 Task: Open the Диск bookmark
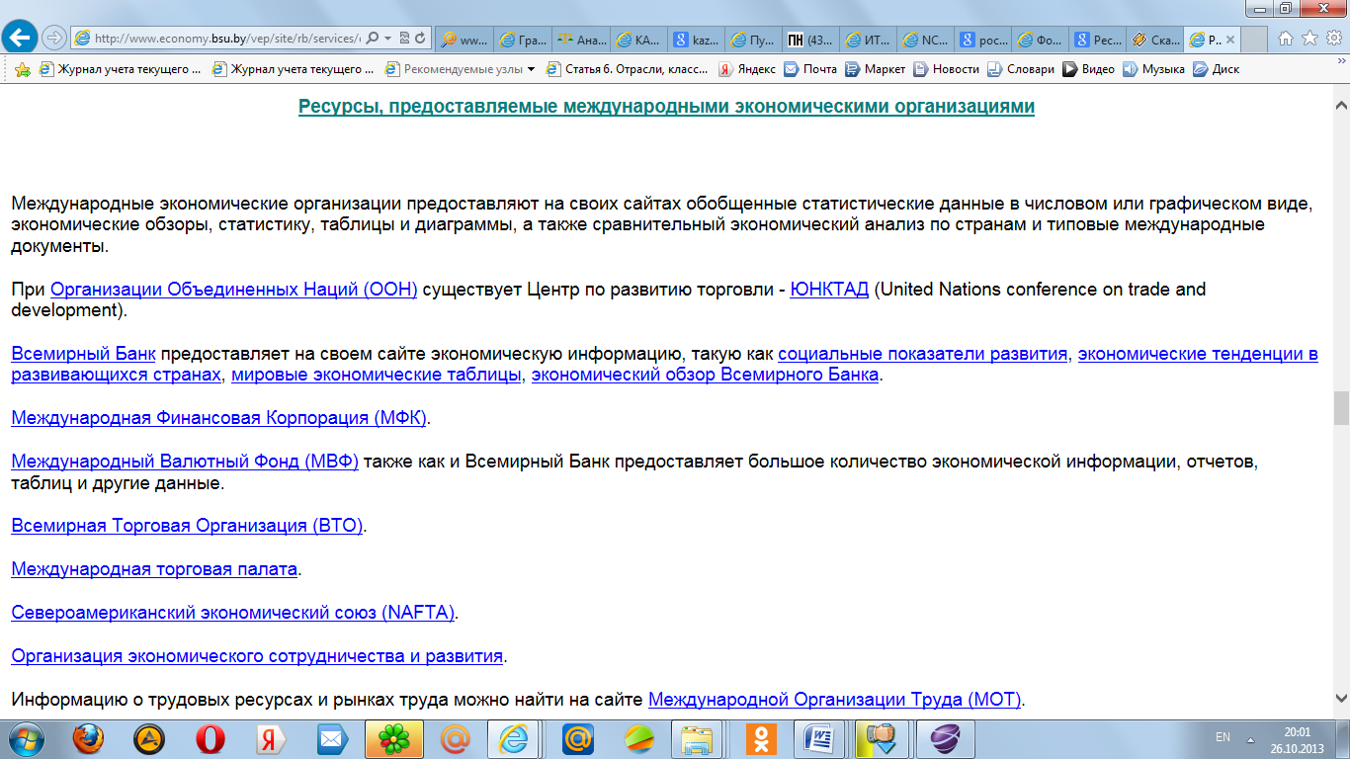tap(1216, 69)
